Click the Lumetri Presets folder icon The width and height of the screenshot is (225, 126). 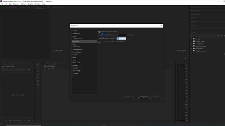click(194, 41)
